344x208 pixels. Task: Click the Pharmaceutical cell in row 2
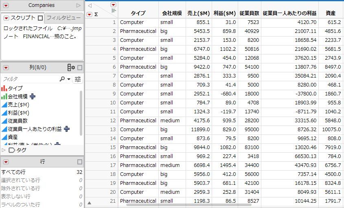point(138,31)
